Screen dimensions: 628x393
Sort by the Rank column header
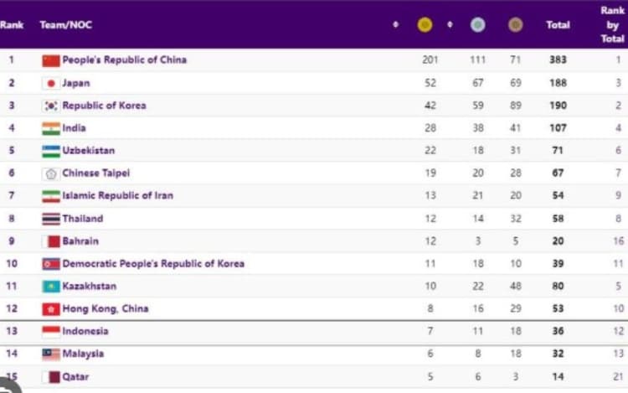[x=12, y=25]
